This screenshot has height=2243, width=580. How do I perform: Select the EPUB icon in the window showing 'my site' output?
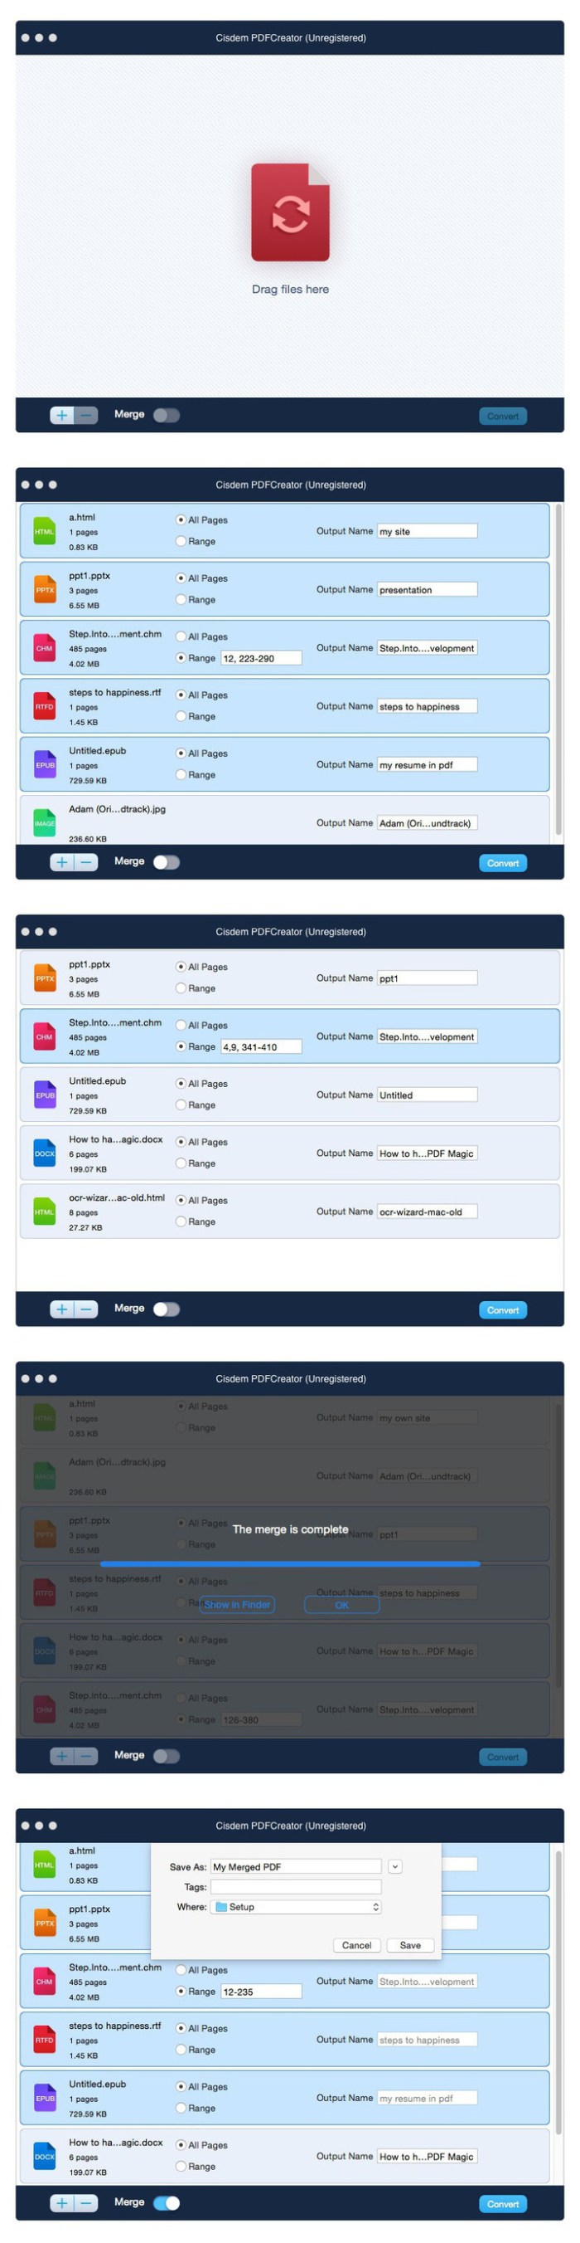point(45,764)
